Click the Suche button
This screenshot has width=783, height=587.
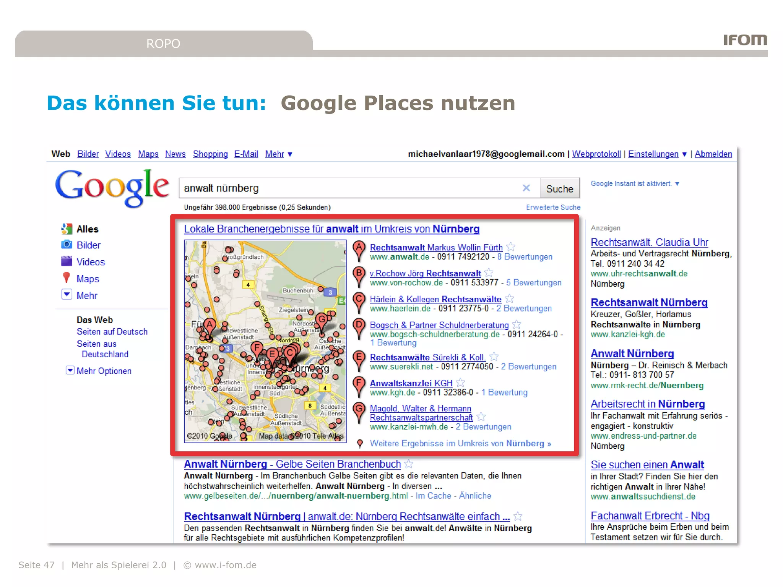tap(560, 188)
